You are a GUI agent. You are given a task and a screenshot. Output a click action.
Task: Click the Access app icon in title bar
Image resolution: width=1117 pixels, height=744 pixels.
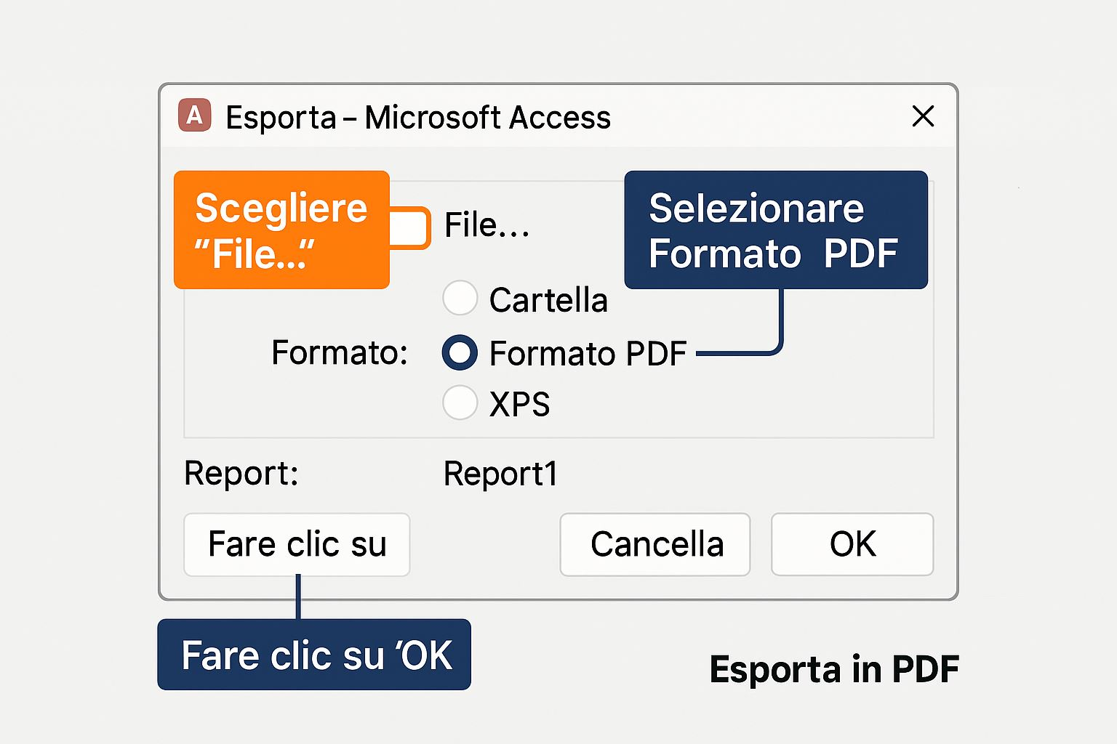[x=195, y=116]
